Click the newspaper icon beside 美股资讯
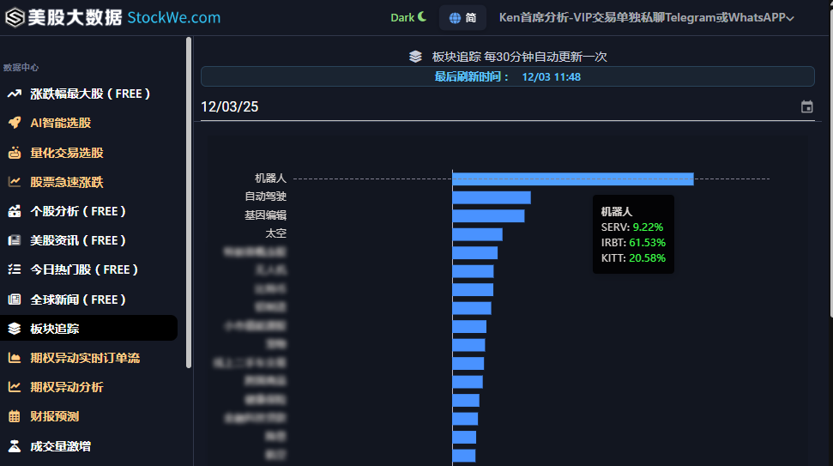Image resolution: width=833 pixels, height=466 pixels. [15, 240]
